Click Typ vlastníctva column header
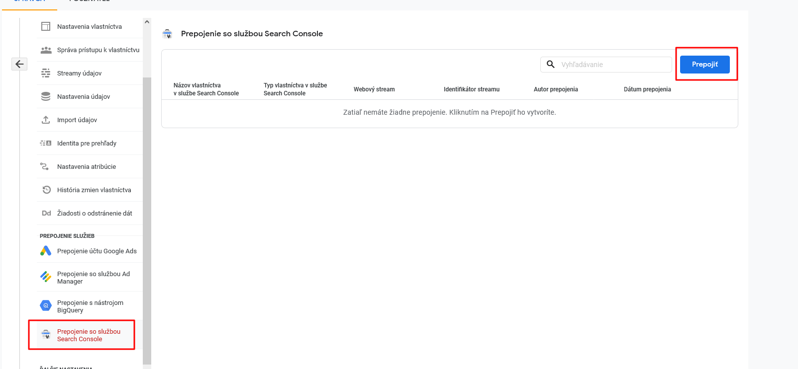798x369 pixels. click(296, 89)
